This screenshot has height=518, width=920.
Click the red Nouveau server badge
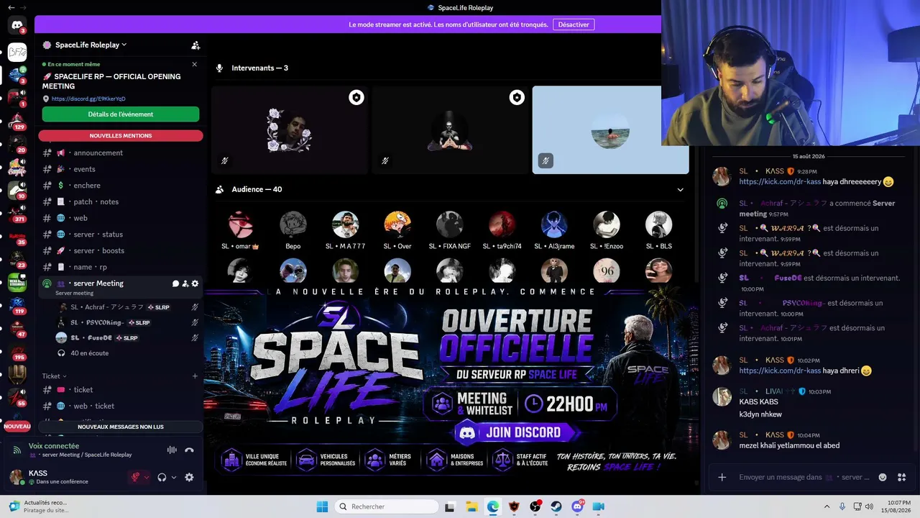tap(17, 427)
